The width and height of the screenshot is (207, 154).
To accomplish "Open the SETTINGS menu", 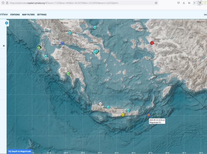I will (42, 15).
